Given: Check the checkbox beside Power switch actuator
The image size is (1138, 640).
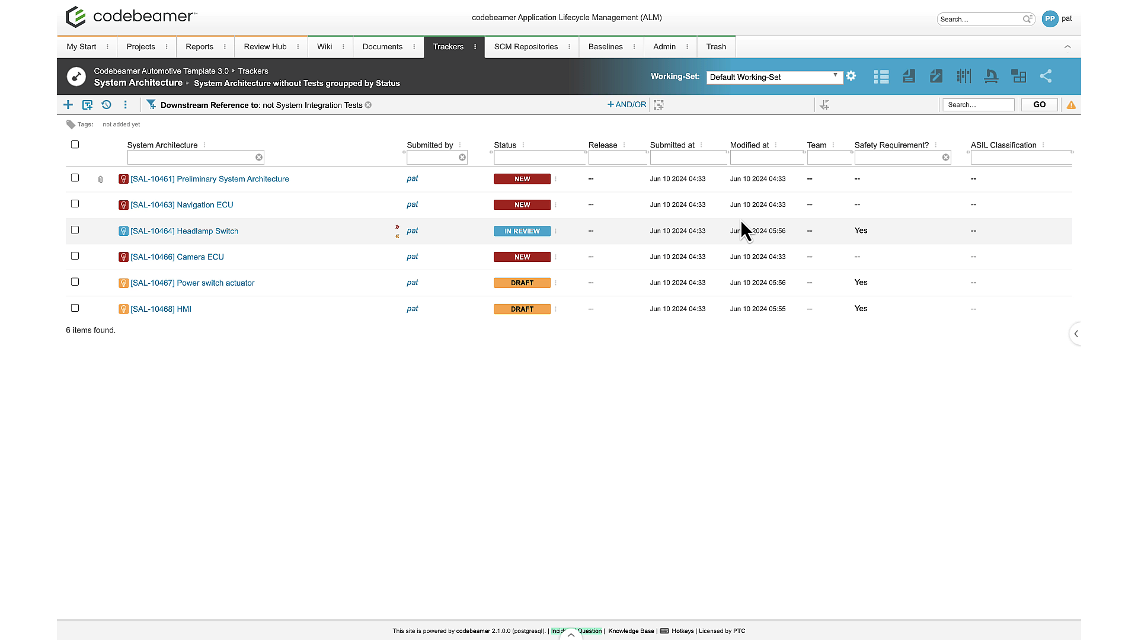Looking at the screenshot, I should pyautogui.click(x=75, y=281).
